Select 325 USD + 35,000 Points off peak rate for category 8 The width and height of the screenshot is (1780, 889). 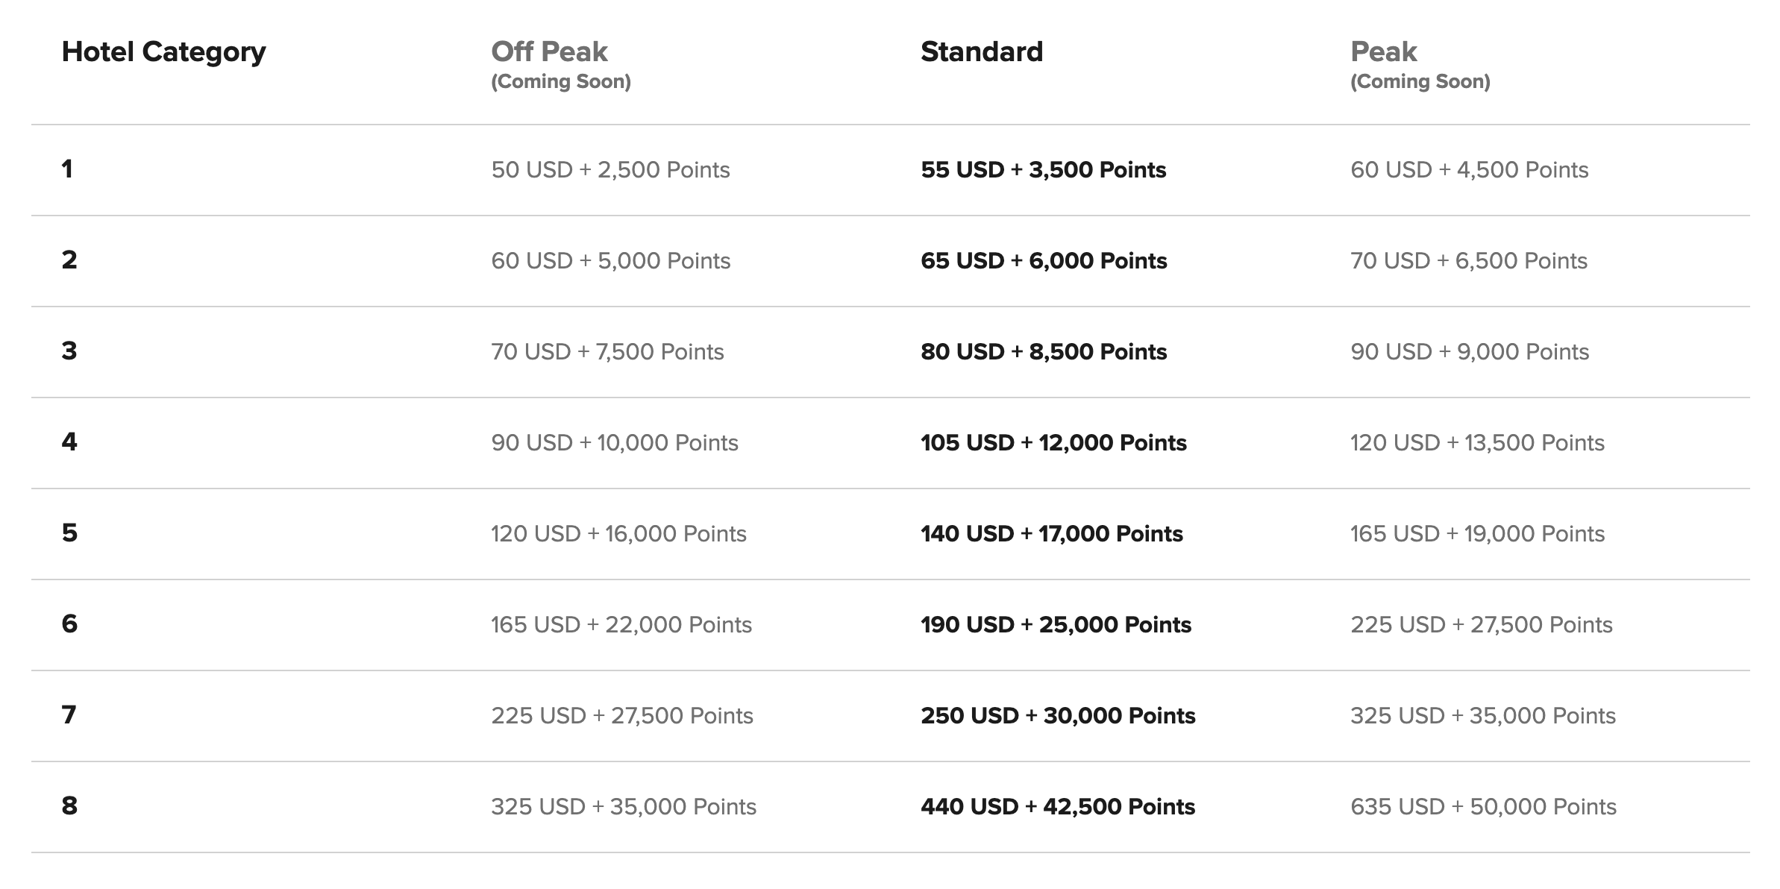(624, 807)
